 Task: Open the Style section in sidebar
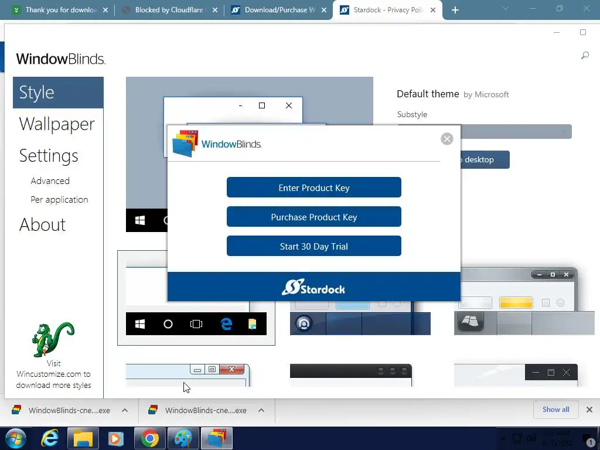(58, 93)
